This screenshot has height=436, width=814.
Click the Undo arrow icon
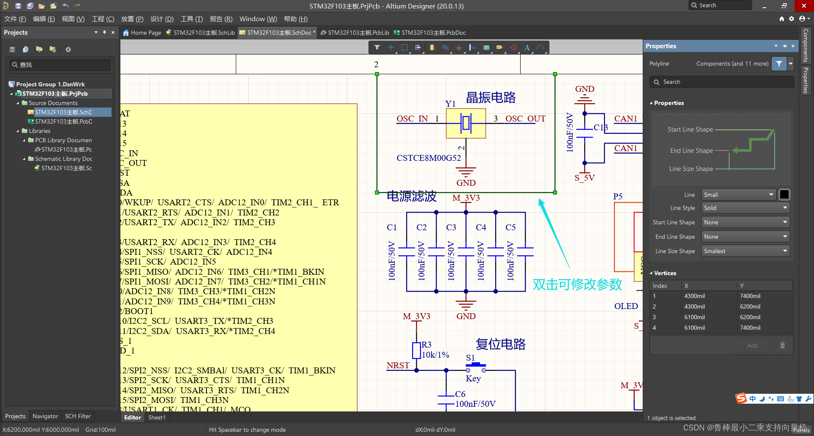(x=66, y=6)
